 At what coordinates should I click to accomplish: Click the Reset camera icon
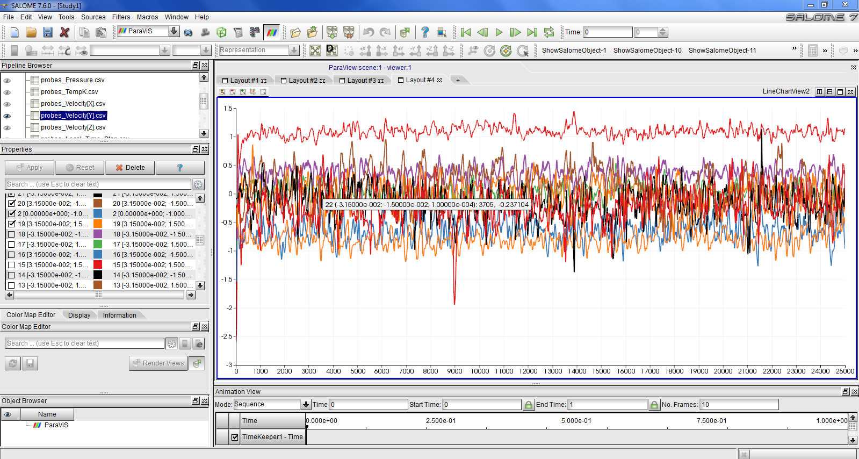(x=315, y=51)
